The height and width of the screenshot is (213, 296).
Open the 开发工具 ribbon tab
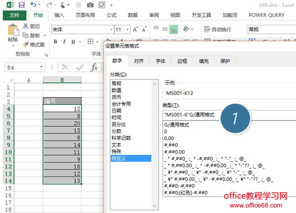[201, 15]
